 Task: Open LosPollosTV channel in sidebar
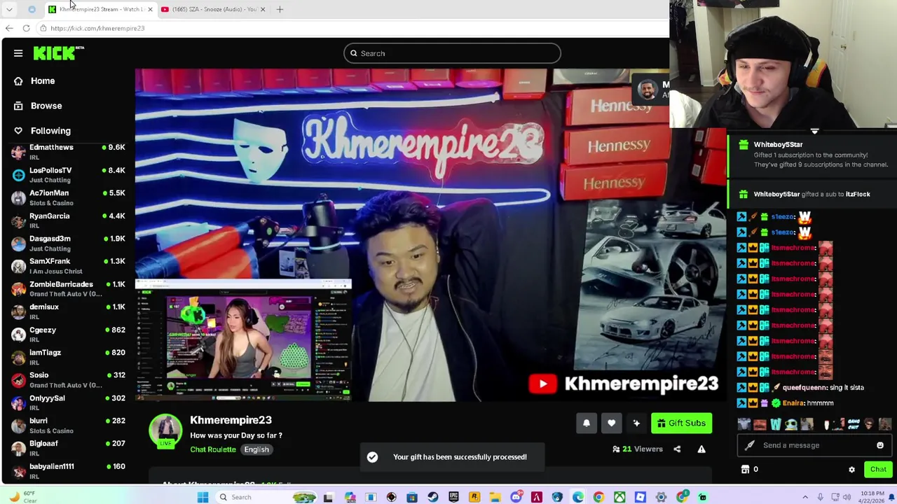68,175
